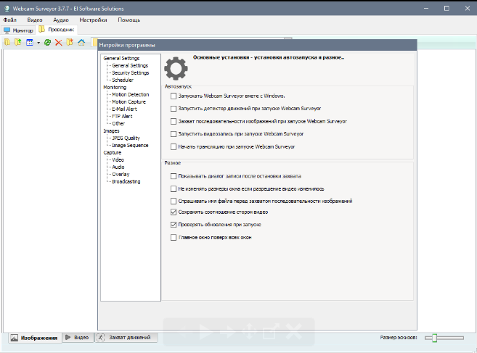Select the Monitoring tree node
Viewport: 477px width, 353px height.
(x=115, y=87)
